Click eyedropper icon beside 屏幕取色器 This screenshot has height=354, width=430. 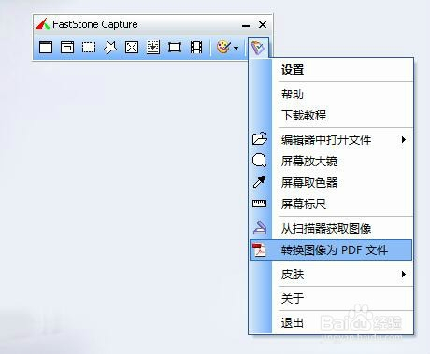[x=259, y=182]
